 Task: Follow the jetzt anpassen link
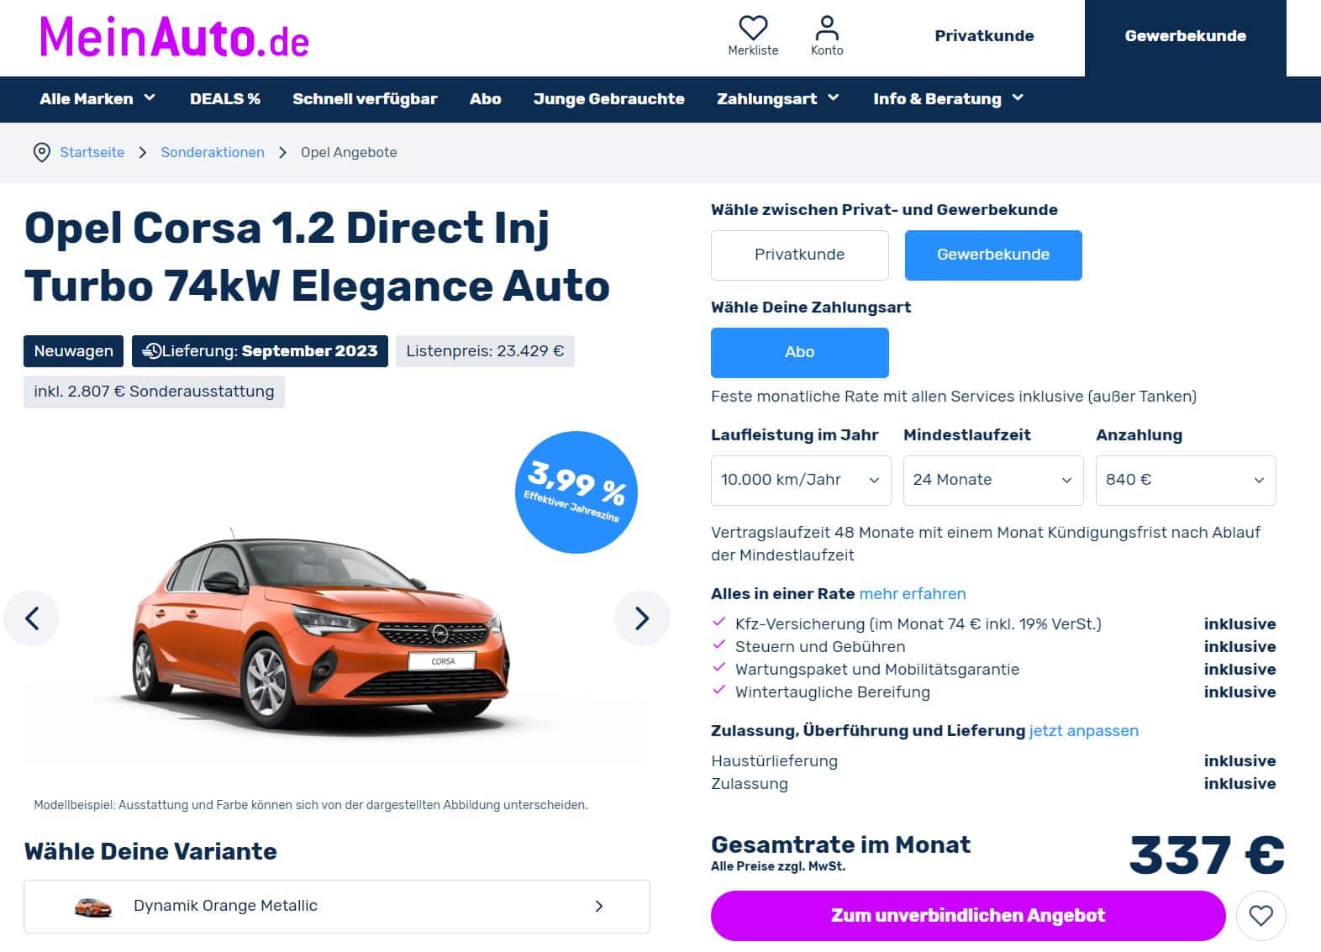(x=1084, y=731)
